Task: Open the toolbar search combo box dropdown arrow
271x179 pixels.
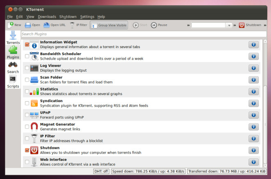Action: 229,25
